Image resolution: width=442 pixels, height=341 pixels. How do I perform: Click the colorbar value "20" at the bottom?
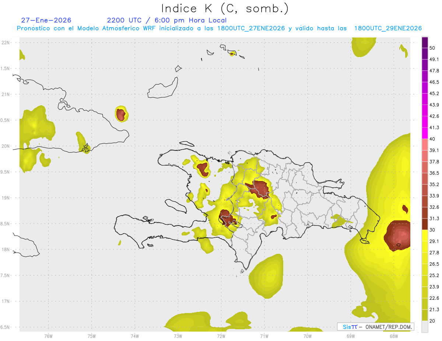point(432,321)
